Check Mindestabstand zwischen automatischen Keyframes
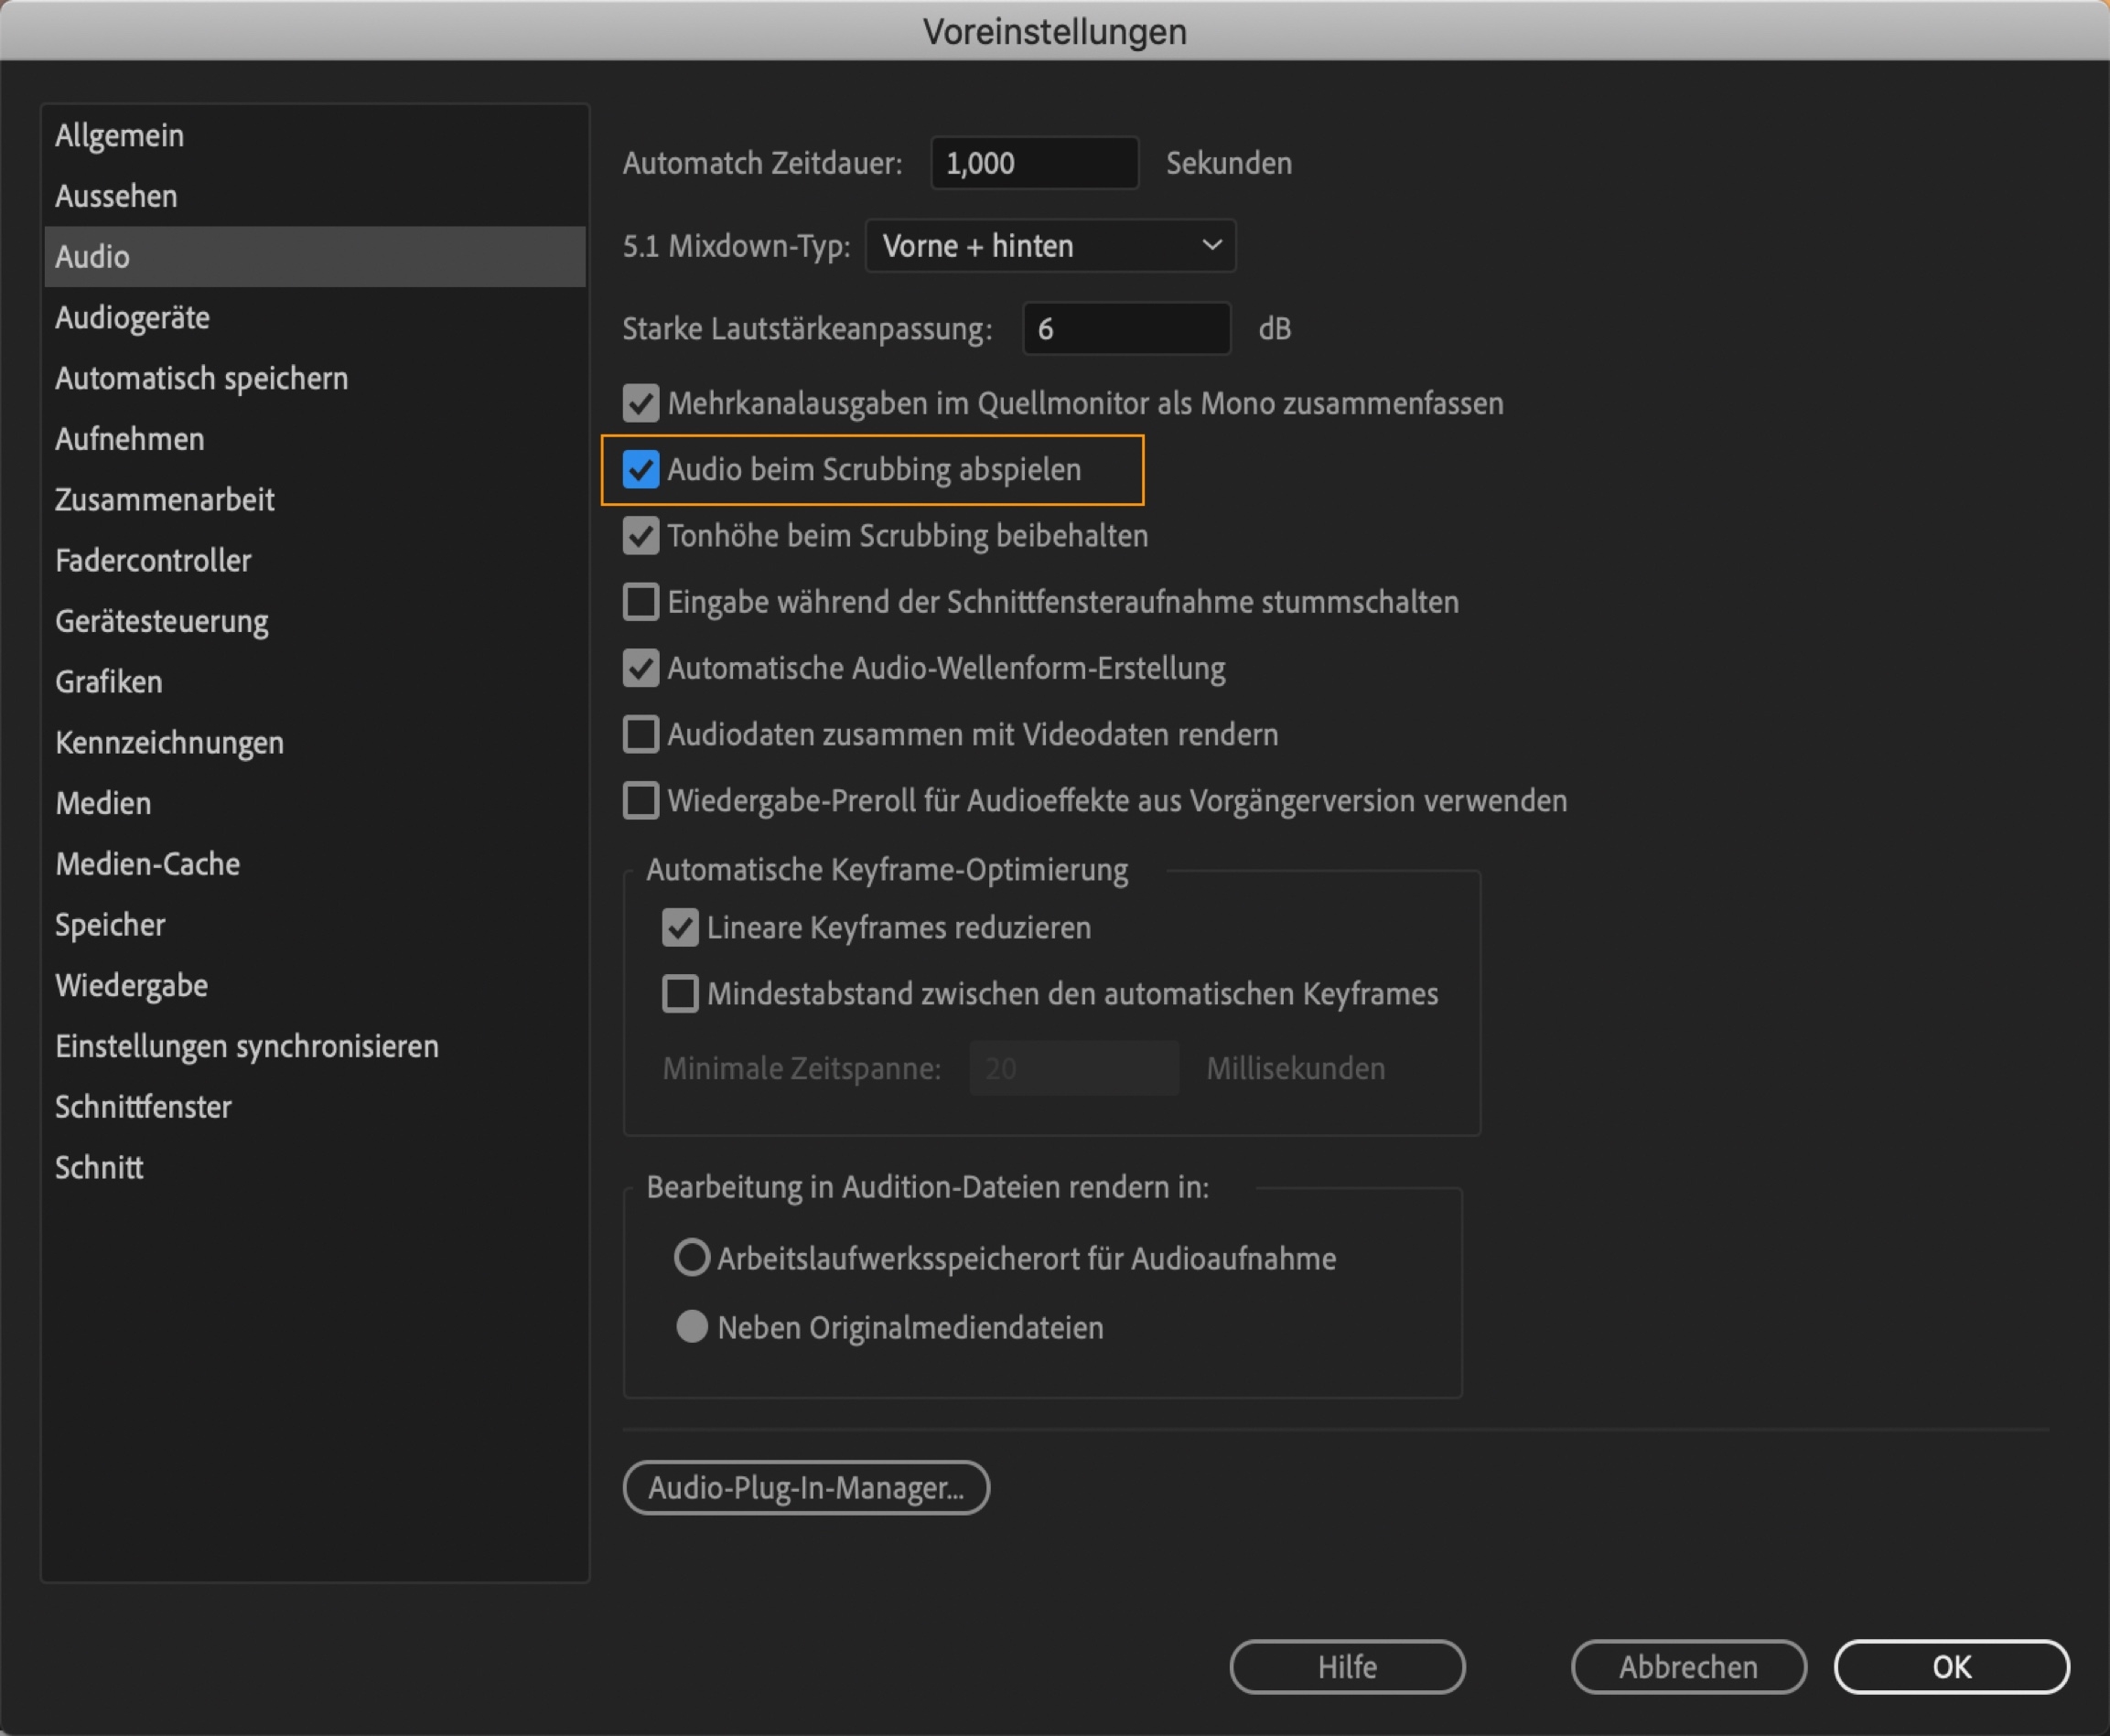 pos(681,994)
